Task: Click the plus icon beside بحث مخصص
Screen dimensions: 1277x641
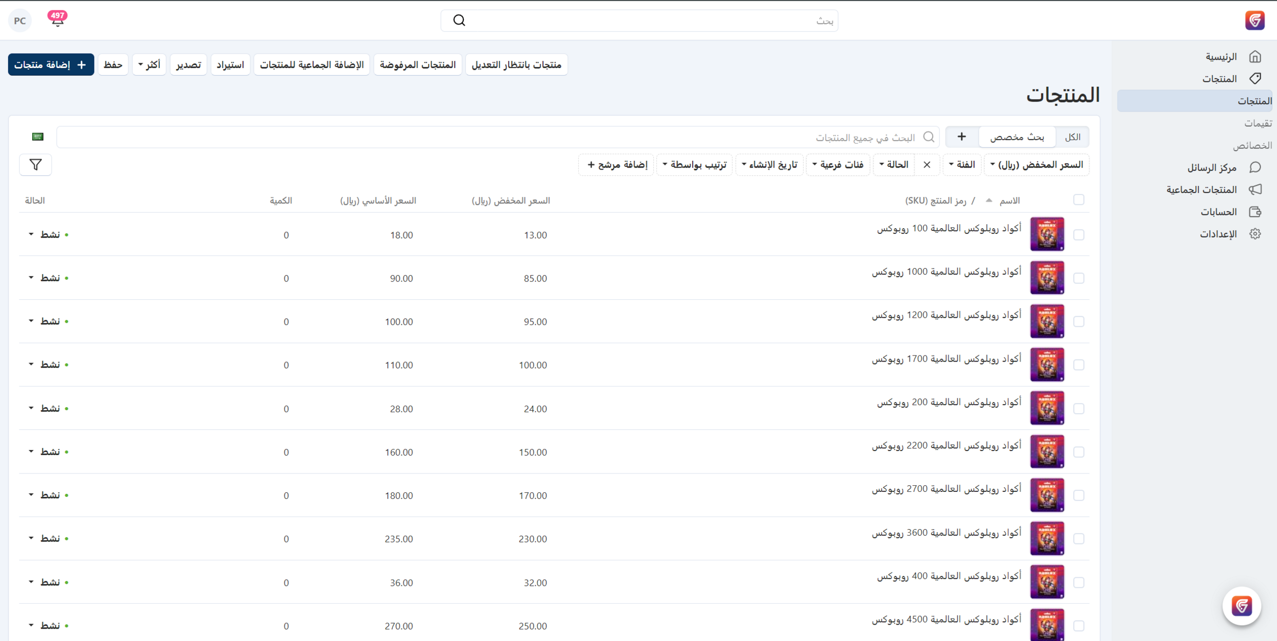Action: 961,137
